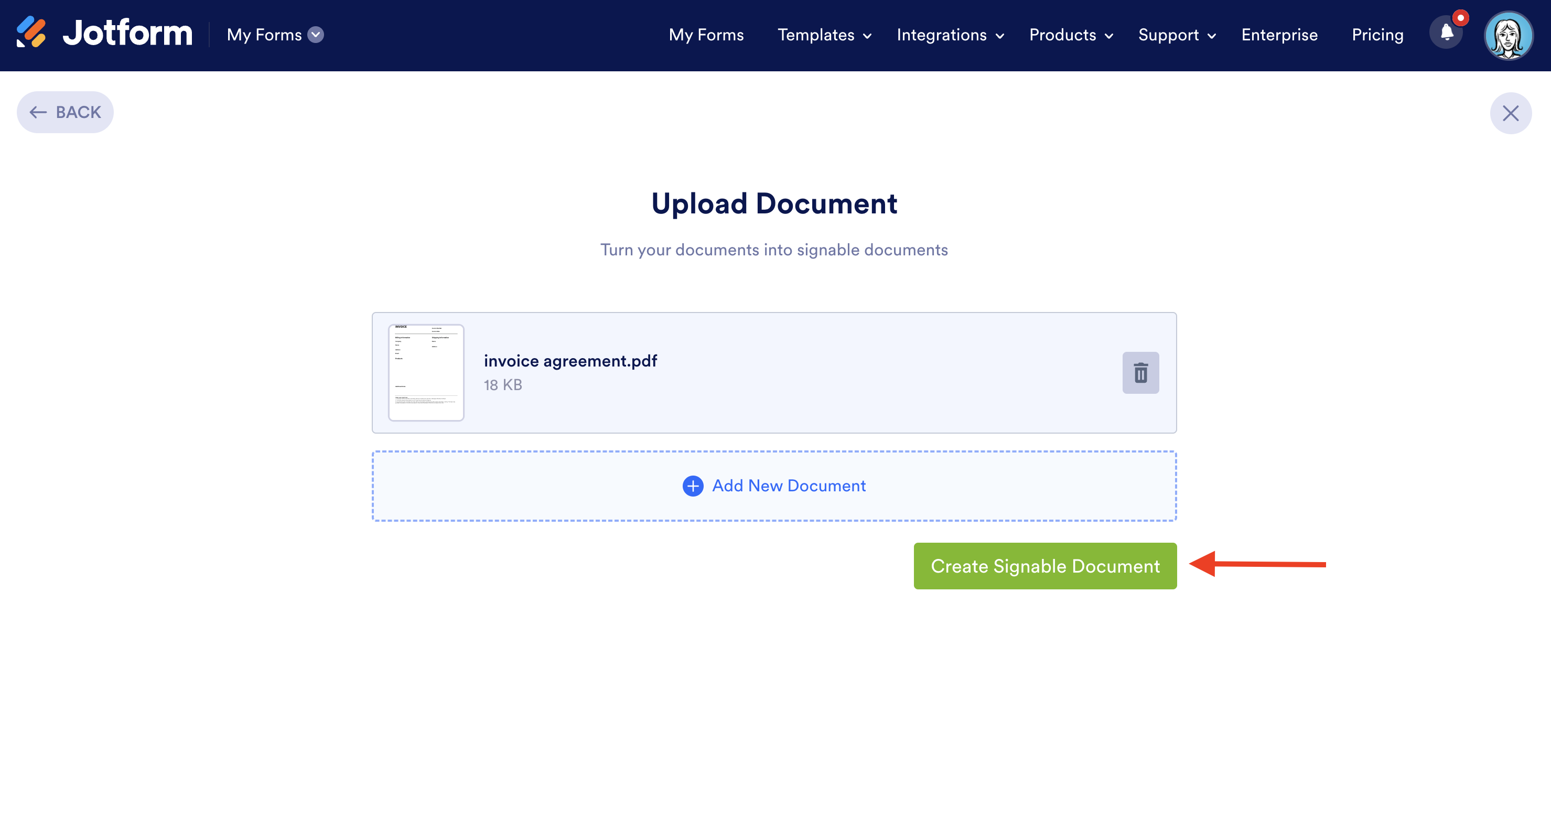Click the invoice agreement.pdf file name
The width and height of the screenshot is (1551, 840).
[x=569, y=361]
